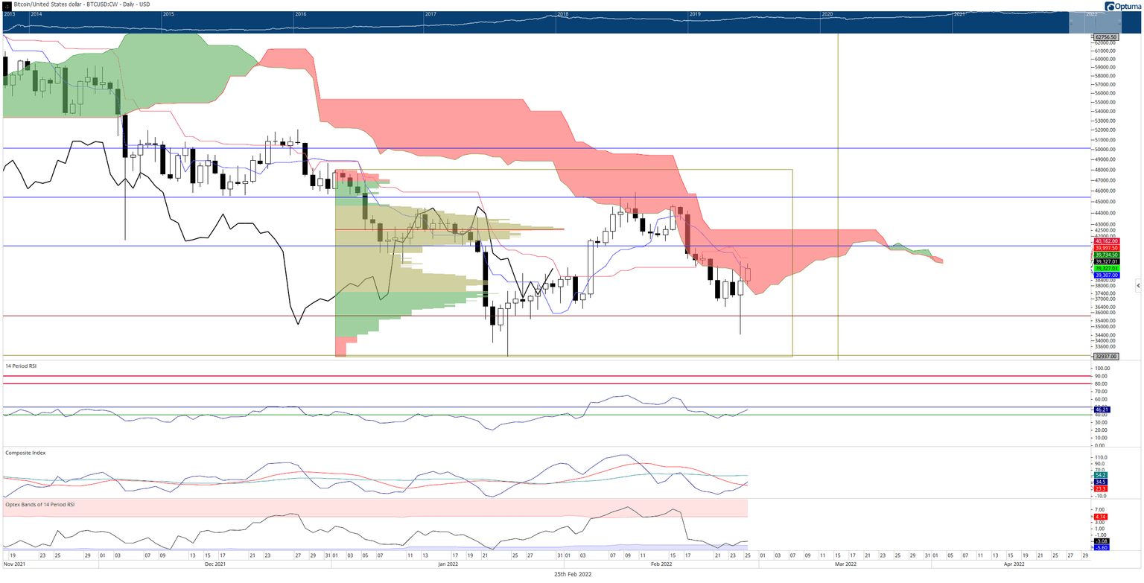Screen dimensions: 1144x583
Task: Click the Nov 2021 month label on the date axis
Action: (16, 564)
